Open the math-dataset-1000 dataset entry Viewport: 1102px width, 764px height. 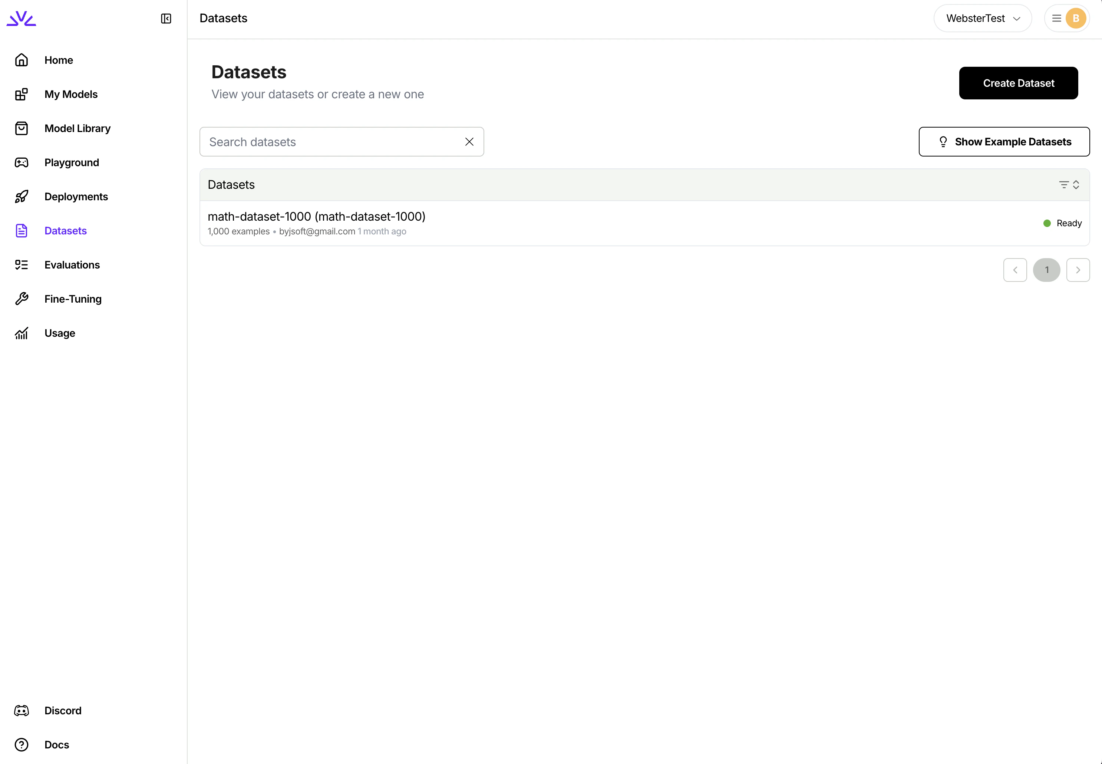click(317, 216)
